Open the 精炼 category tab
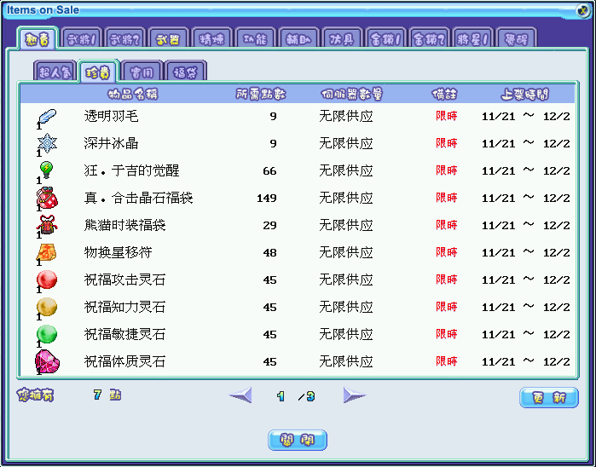The width and height of the screenshot is (596, 467). point(211,39)
